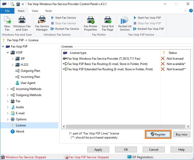Expand the E-mail tree node
Screen dimensions: 194x160
pos(8,113)
